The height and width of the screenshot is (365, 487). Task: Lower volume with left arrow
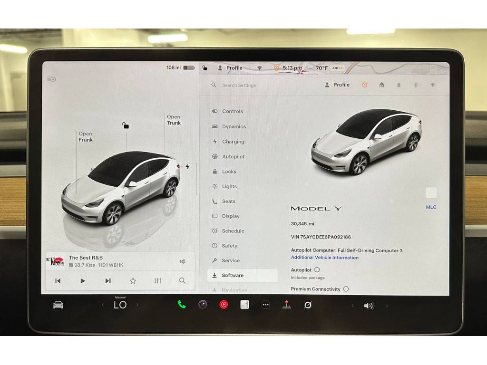tap(352, 306)
